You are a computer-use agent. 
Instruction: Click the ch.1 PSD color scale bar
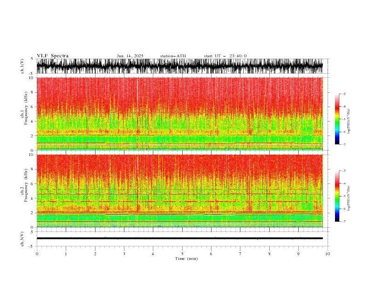[337, 119]
